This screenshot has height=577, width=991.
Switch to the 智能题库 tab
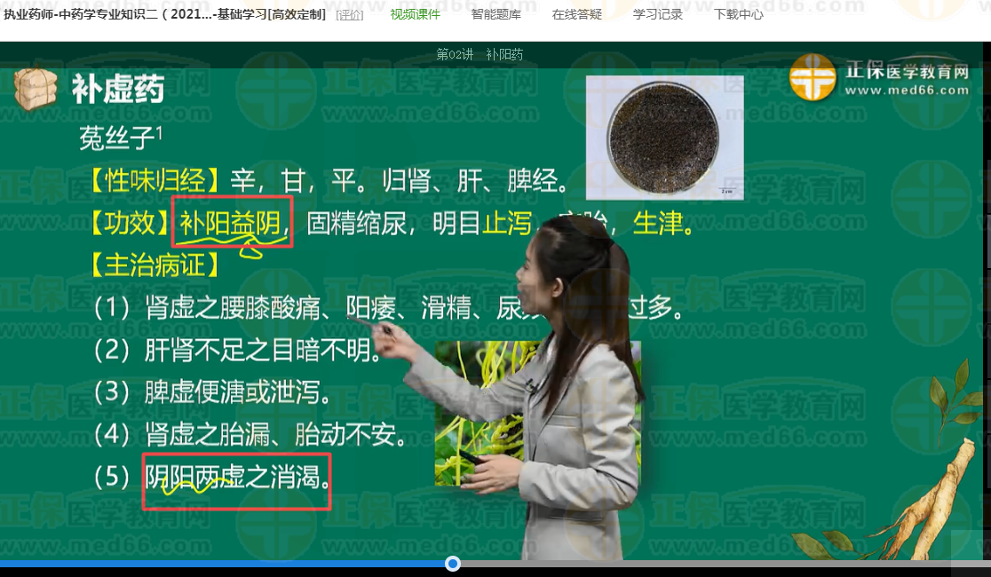[x=495, y=15]
